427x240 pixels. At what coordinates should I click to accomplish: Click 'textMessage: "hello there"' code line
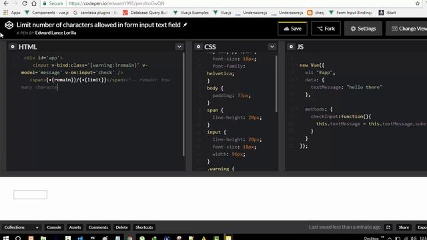tap(346, 87)
